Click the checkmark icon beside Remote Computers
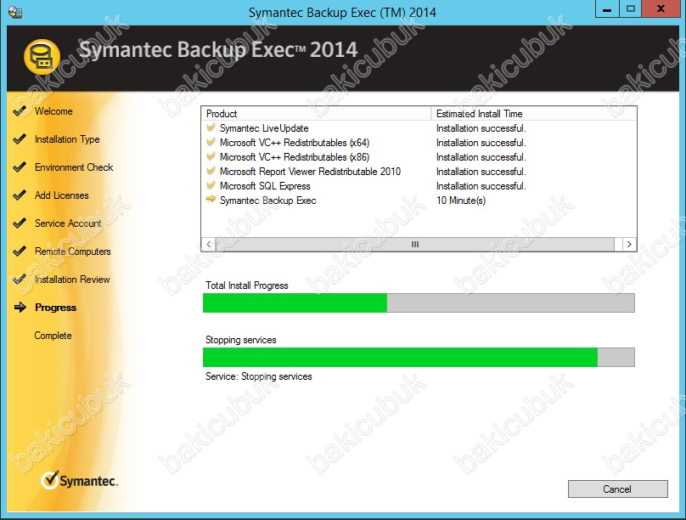 tap(20, 252)
